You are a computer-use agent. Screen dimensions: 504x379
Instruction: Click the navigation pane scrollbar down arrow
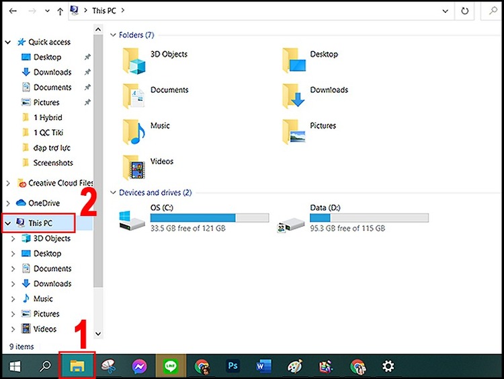click(x=98, y=333)
